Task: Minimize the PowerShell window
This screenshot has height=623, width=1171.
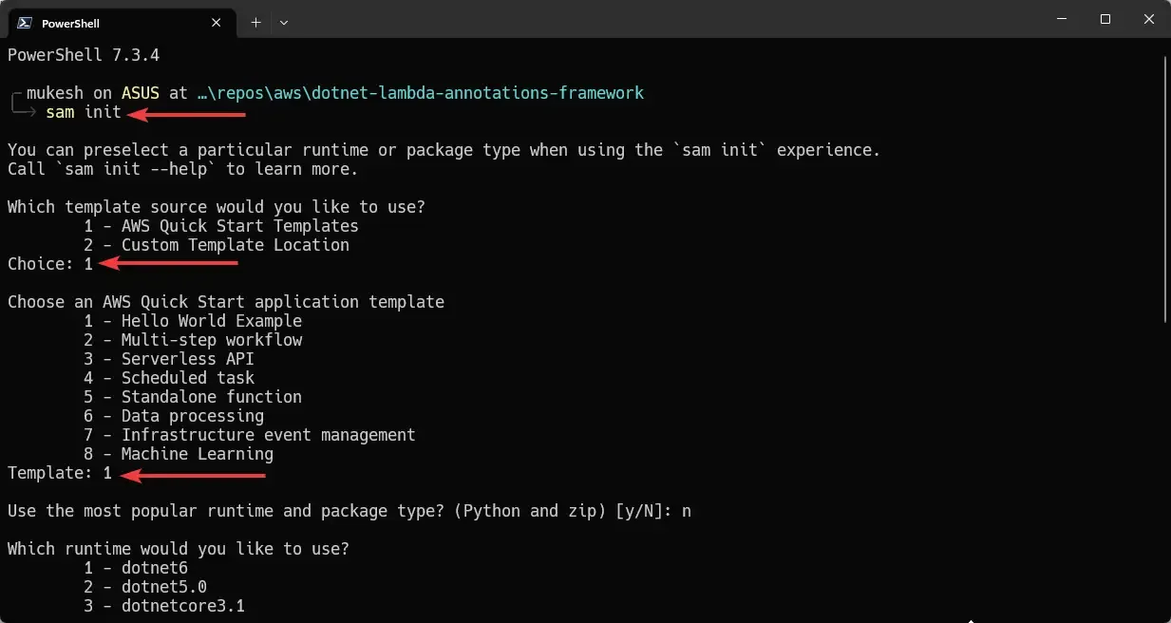Action: coord(1062,19)
